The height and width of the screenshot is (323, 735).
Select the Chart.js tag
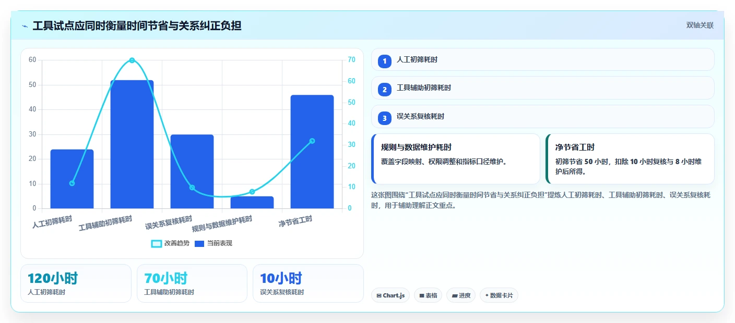pos(390,295)
